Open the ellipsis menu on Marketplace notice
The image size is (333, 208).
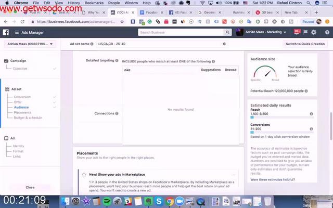(233, 175)
